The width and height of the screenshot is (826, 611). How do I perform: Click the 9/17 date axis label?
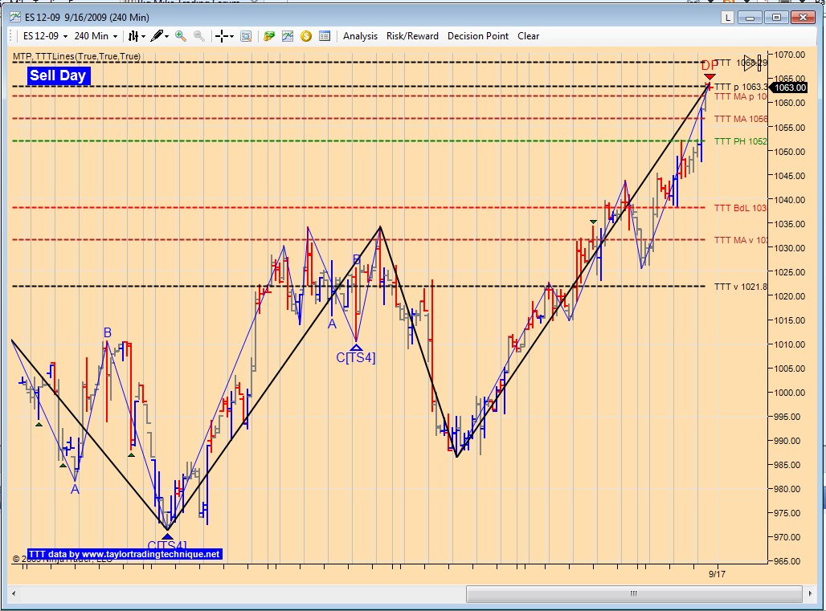pyautogui.click(x=717, y=574)
